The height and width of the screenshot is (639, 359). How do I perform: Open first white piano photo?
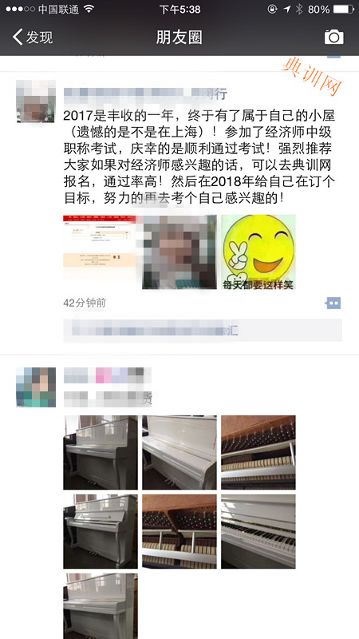(x=101, y=452)
